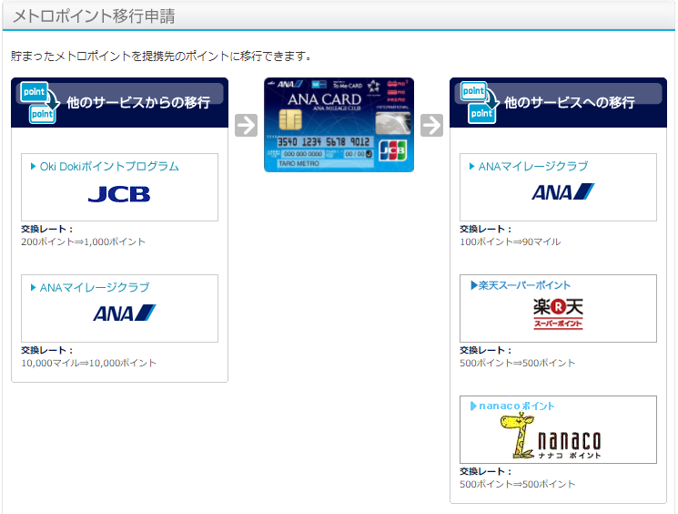This screenshot has width=678, height=514.
Task: Open the Oki Dokiポイントプログラム link
Action: 109,166
